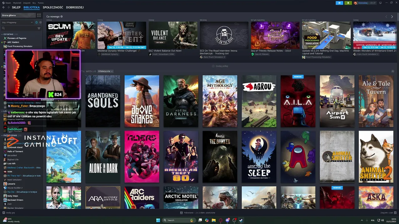Screen dimensions: 399x224
Task: Open the Pomoc menu
Action: coord(41,3)
